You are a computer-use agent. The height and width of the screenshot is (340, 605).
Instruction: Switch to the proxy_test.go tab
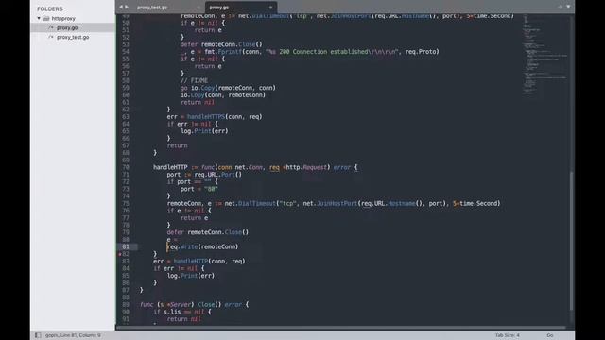152,8
